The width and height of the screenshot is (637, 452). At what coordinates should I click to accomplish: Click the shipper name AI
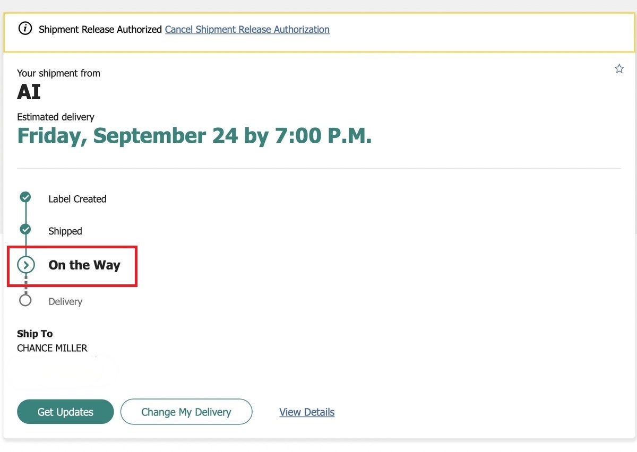29,92
